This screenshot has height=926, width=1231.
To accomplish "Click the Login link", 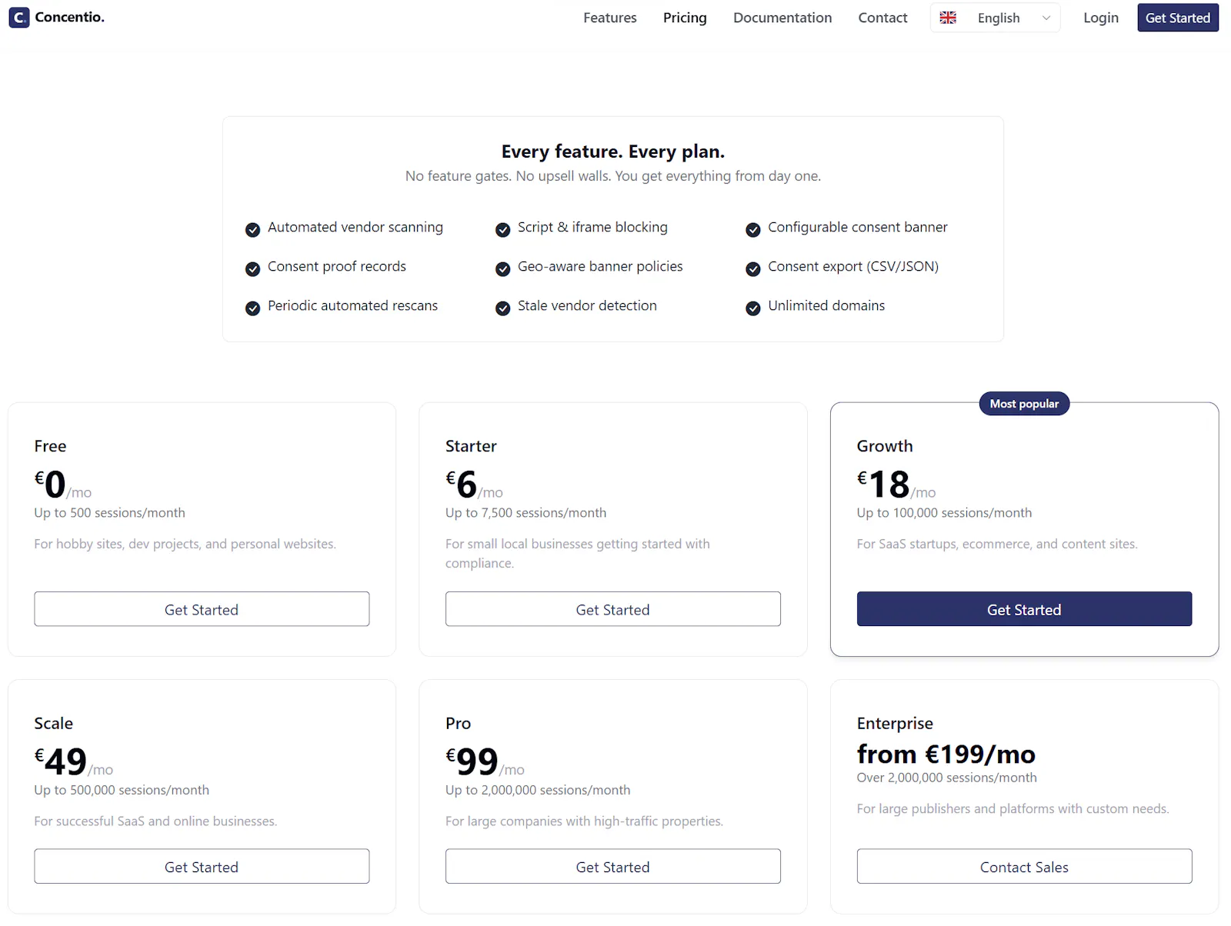I will click(x=1101, y=18).
